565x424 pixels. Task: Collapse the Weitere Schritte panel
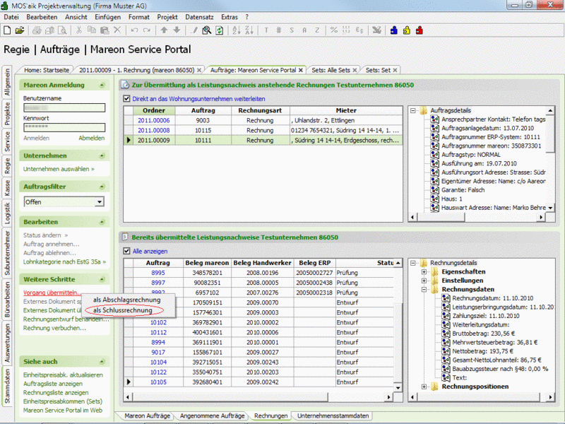[102, 279]
